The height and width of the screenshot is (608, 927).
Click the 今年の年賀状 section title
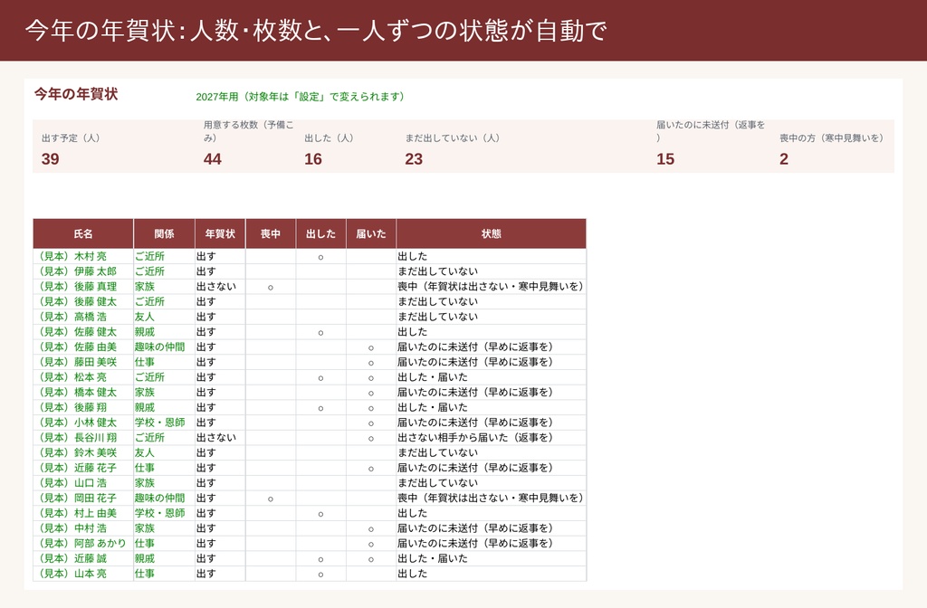click(76, 94)
